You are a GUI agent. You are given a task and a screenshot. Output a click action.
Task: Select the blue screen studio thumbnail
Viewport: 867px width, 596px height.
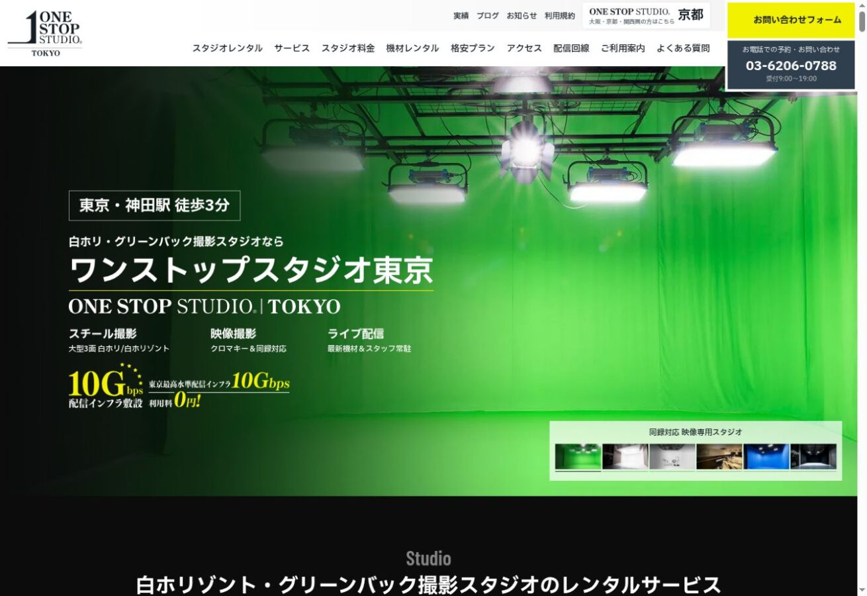pos(766,457)
